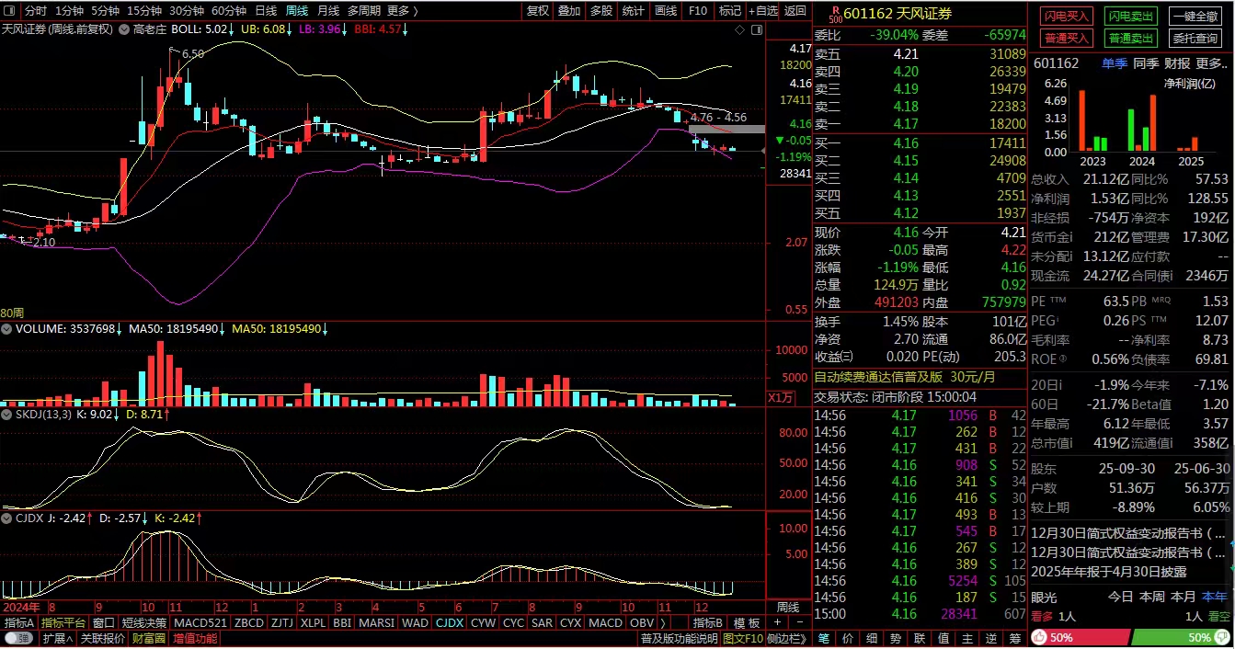
Task: Open the +自选 add-to-watchlist button
Action: click(x=762, y=11)
